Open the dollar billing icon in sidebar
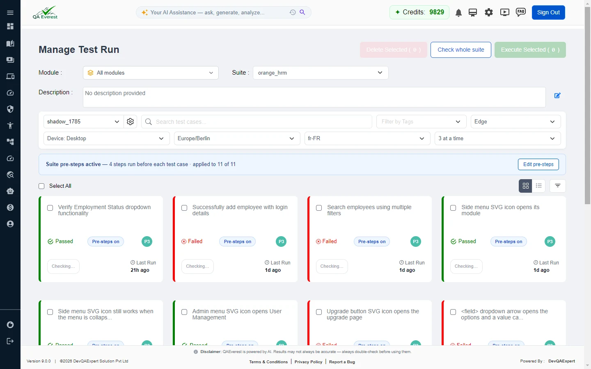Screen dimensions: 591x369 (10, 207)
